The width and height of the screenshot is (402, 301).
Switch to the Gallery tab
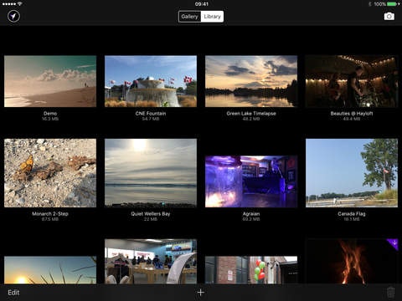click(x=189, y=17)
